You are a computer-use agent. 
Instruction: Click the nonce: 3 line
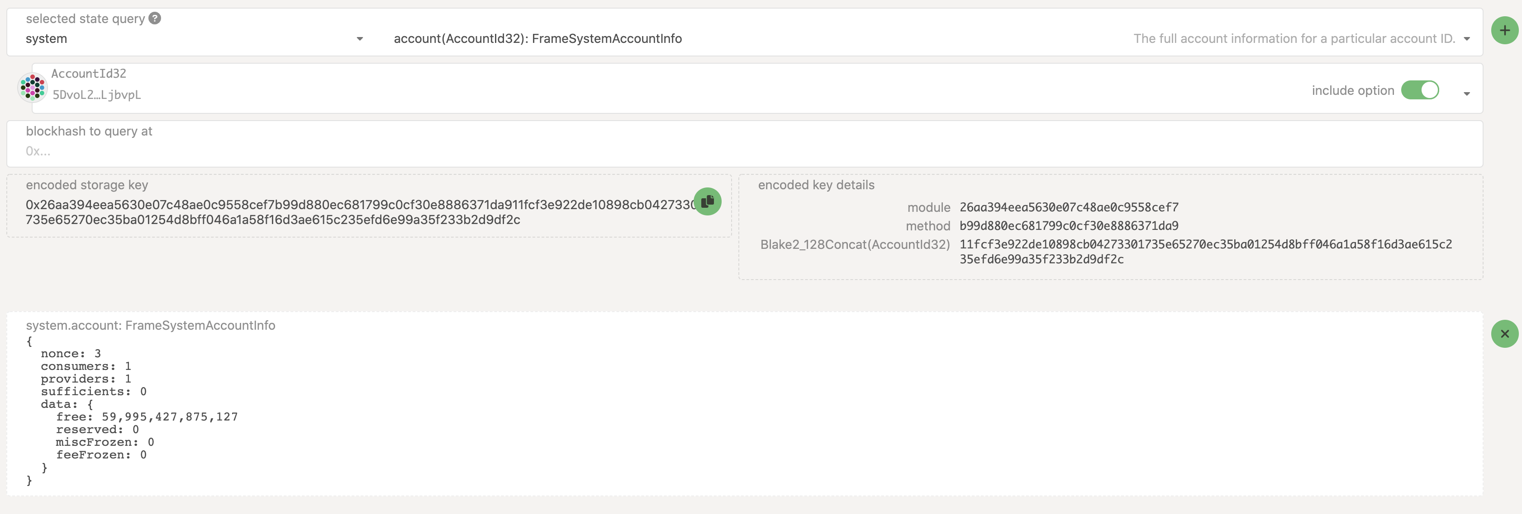coord(70,354)
